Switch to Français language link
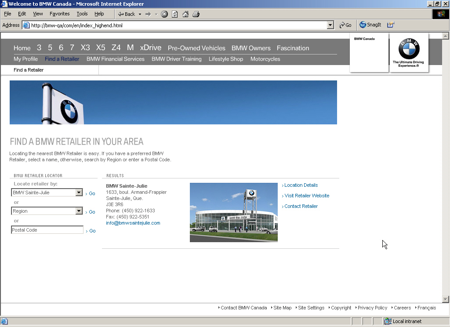 pyautogui.click(x=425, y=308)
